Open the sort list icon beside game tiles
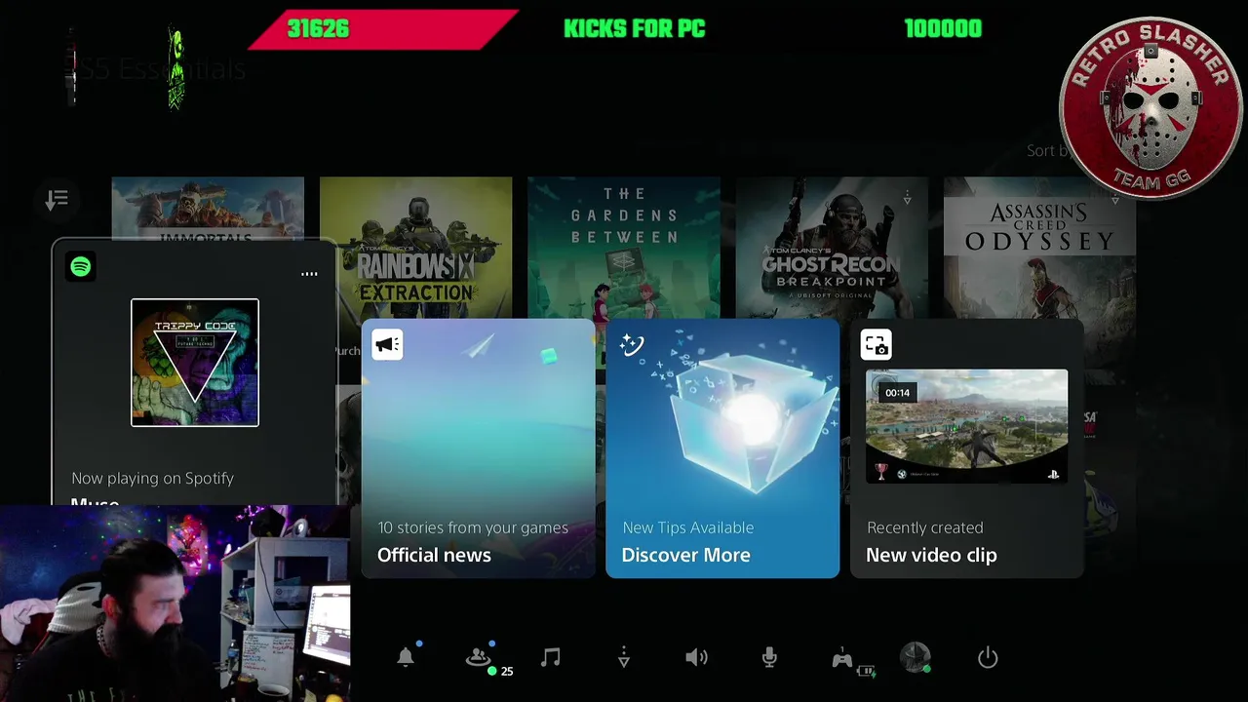Viewport: 1248px width, 702px height. click(57, 200)
